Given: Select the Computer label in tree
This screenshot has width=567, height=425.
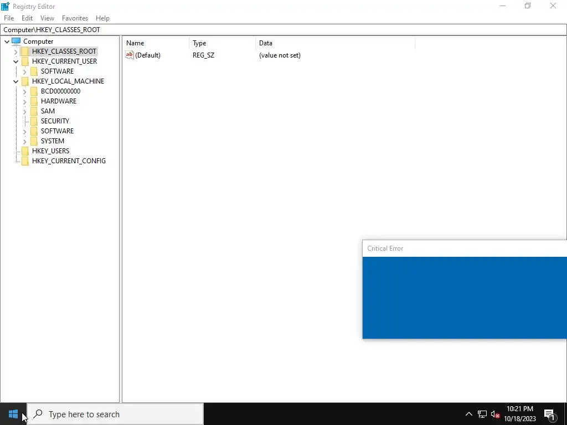Looking at the screenshot, I should point(38,41).
